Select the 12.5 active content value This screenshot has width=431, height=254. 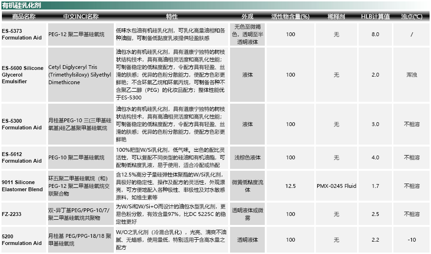point(290,186)
